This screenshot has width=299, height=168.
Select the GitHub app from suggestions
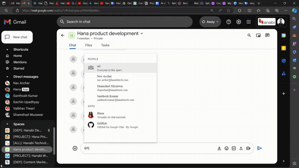pyautogui.click(x=120, y=125)
